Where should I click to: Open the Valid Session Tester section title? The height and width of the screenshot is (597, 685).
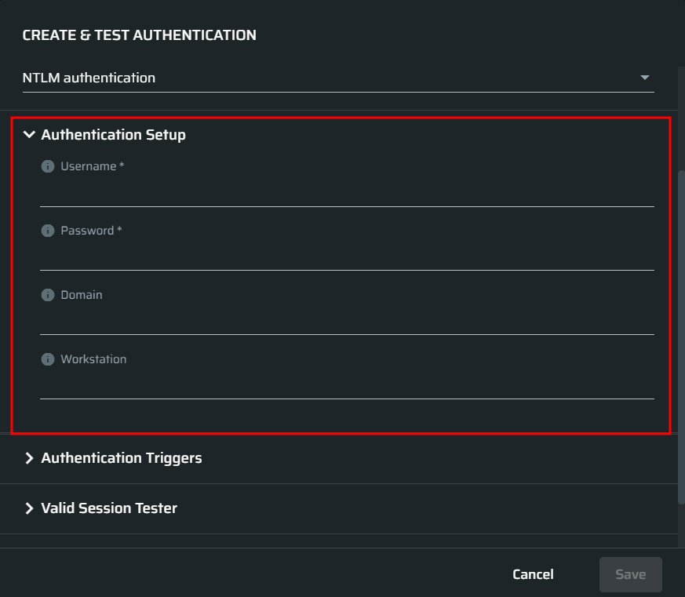click(x=109, y=508)
